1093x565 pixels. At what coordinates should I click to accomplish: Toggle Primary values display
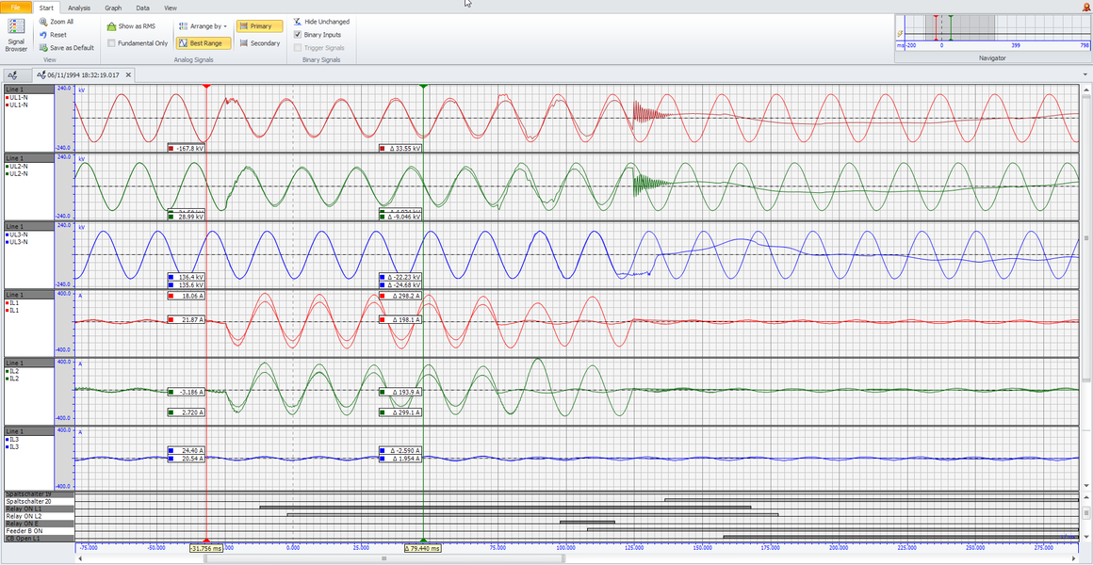[259, 26]
